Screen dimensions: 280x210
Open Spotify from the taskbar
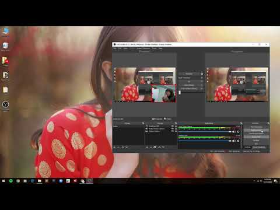tap(11, 181)
